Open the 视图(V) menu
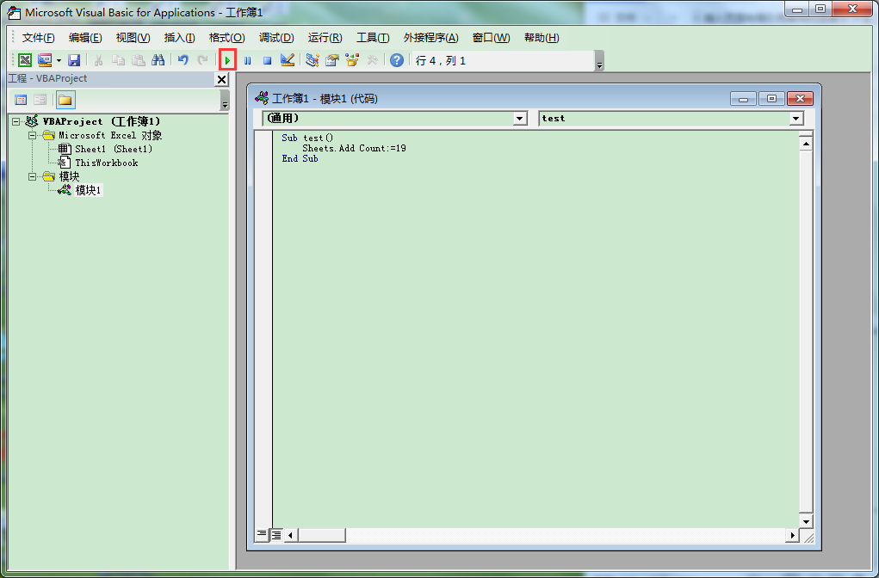This screenshot has height=578, width=879. (x=133, y=38)
